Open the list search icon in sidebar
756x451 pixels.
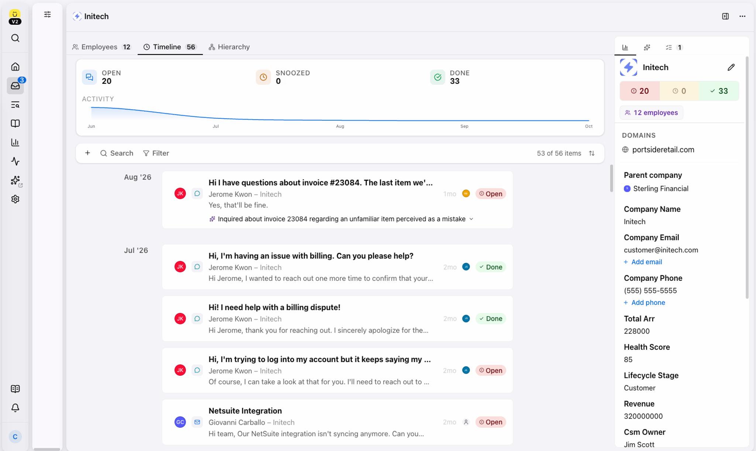point(15,105)
